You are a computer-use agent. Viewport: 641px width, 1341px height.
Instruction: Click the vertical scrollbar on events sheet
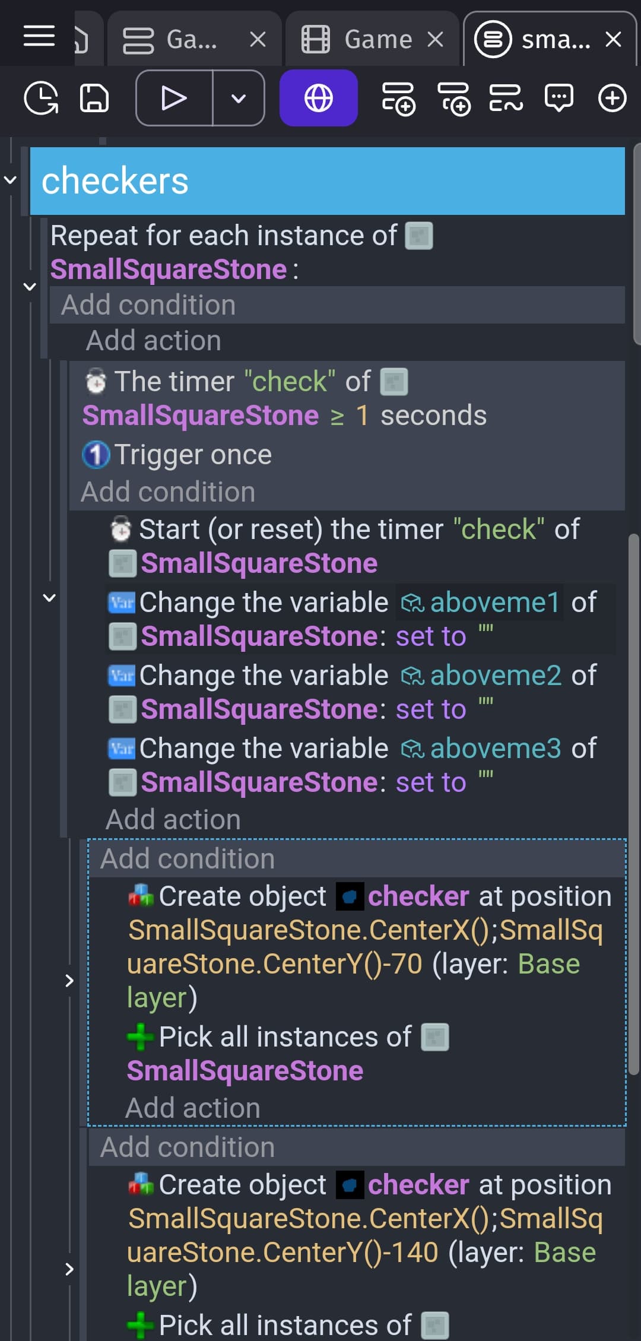634,804
